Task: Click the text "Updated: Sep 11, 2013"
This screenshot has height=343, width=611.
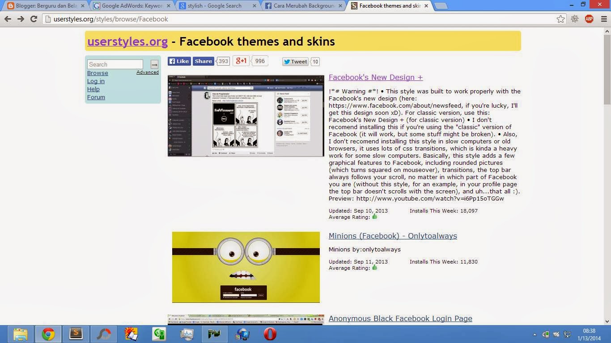Action: (x=358, y=262)
